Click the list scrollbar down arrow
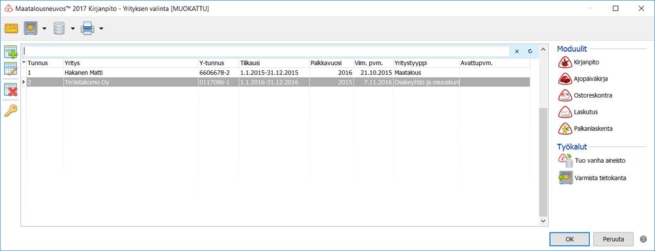This screenshot has width=655, height=251. pos(543,221)
